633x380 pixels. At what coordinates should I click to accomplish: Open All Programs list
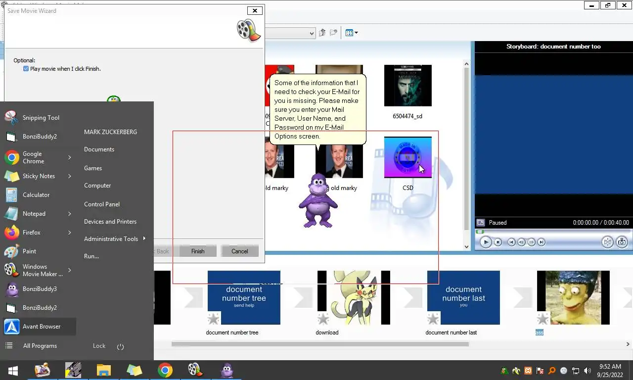pos(40,346)
